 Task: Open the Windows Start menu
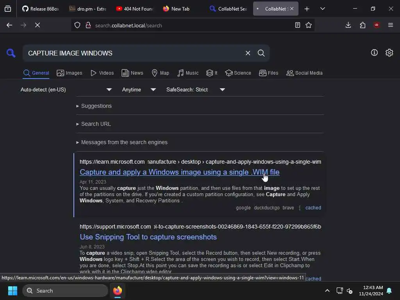pos(12,291)
